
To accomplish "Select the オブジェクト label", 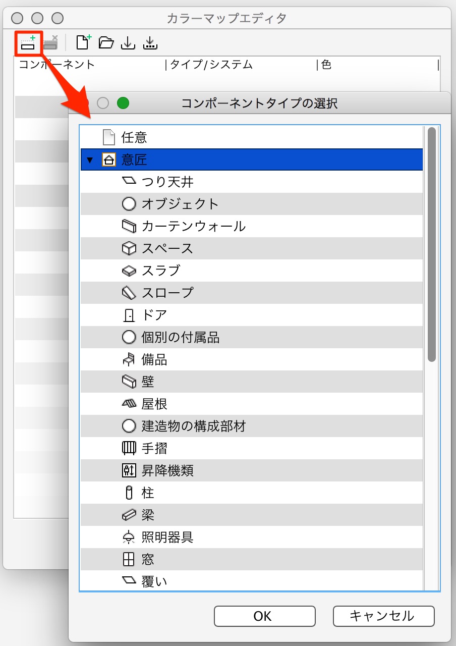I will coord(181,204).
